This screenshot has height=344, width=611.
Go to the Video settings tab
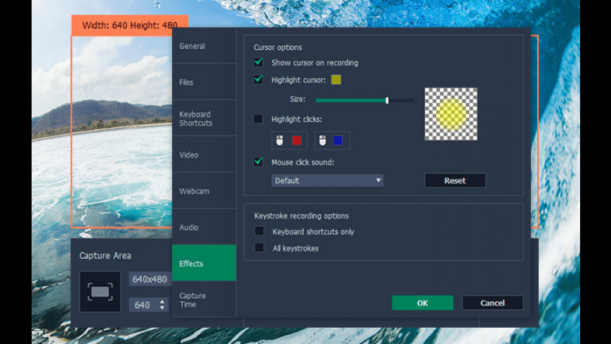pos(204,154)
